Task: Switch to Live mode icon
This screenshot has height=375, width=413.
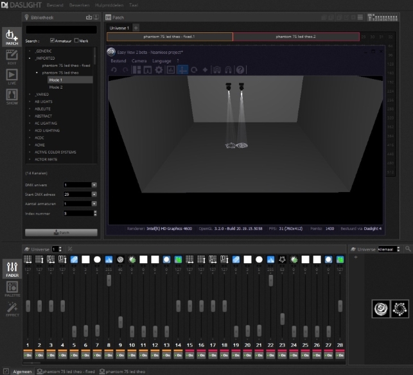Action: click(12, 76)
